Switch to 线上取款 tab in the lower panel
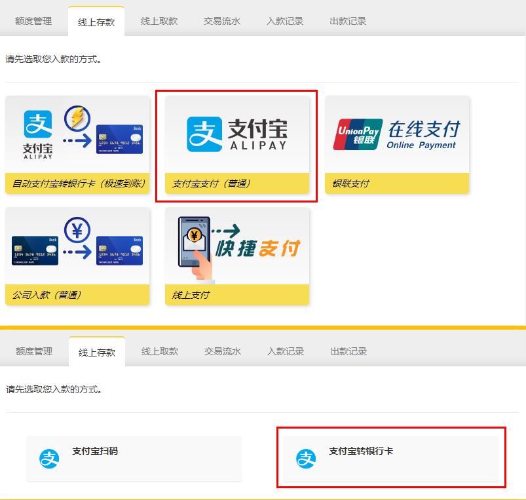 (x=160, y=351)
